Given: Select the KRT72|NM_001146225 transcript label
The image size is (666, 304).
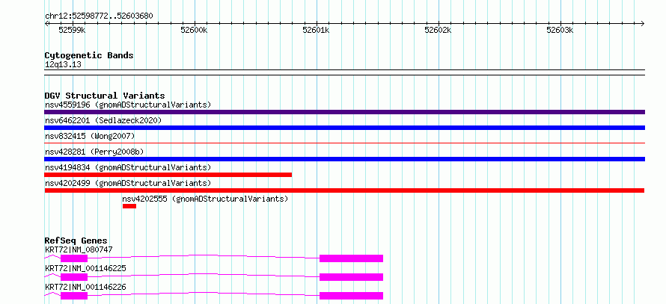Looking at the screenshot, I should pyautogui.click(x=85, y=268).
